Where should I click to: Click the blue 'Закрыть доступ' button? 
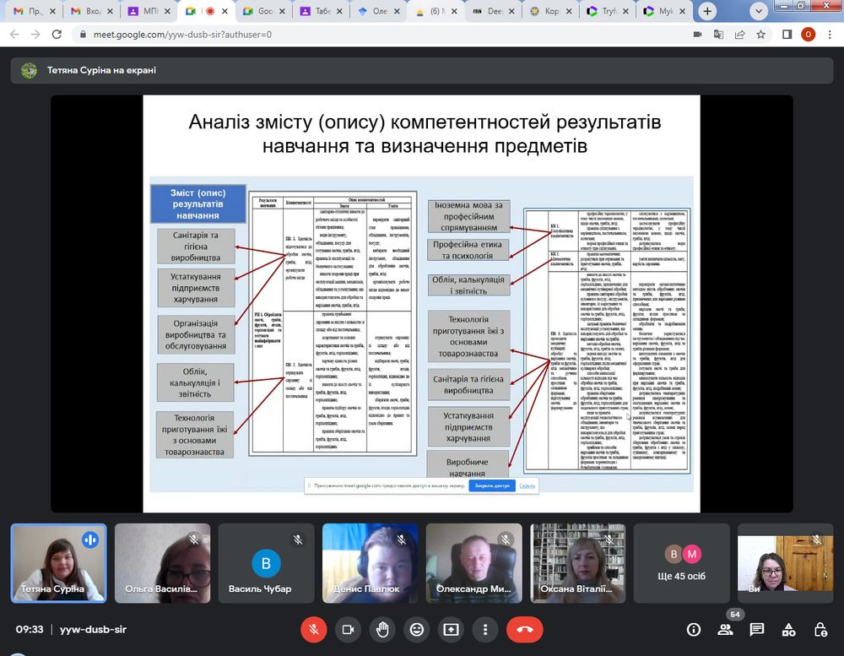491,486
